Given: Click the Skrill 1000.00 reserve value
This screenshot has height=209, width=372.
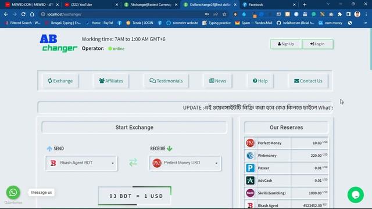Looking at the screenshot, I should click(315, 193).
